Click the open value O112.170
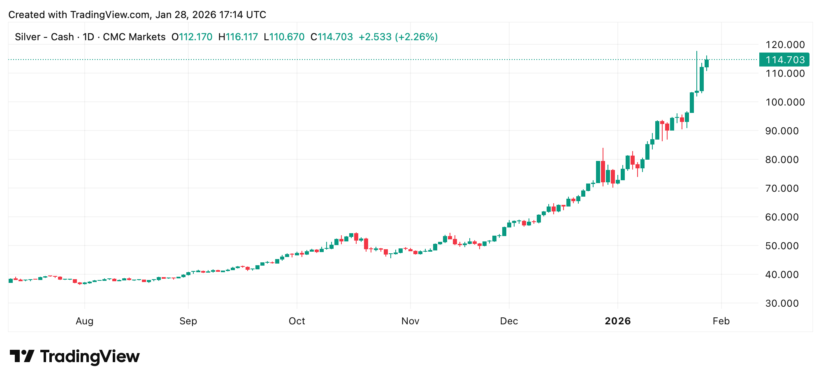 pos(192,37)
